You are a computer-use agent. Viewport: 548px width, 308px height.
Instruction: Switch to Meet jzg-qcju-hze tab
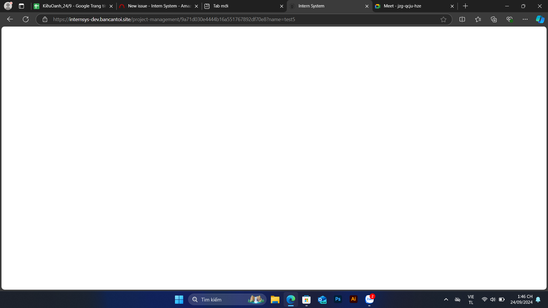click(411, 6)
